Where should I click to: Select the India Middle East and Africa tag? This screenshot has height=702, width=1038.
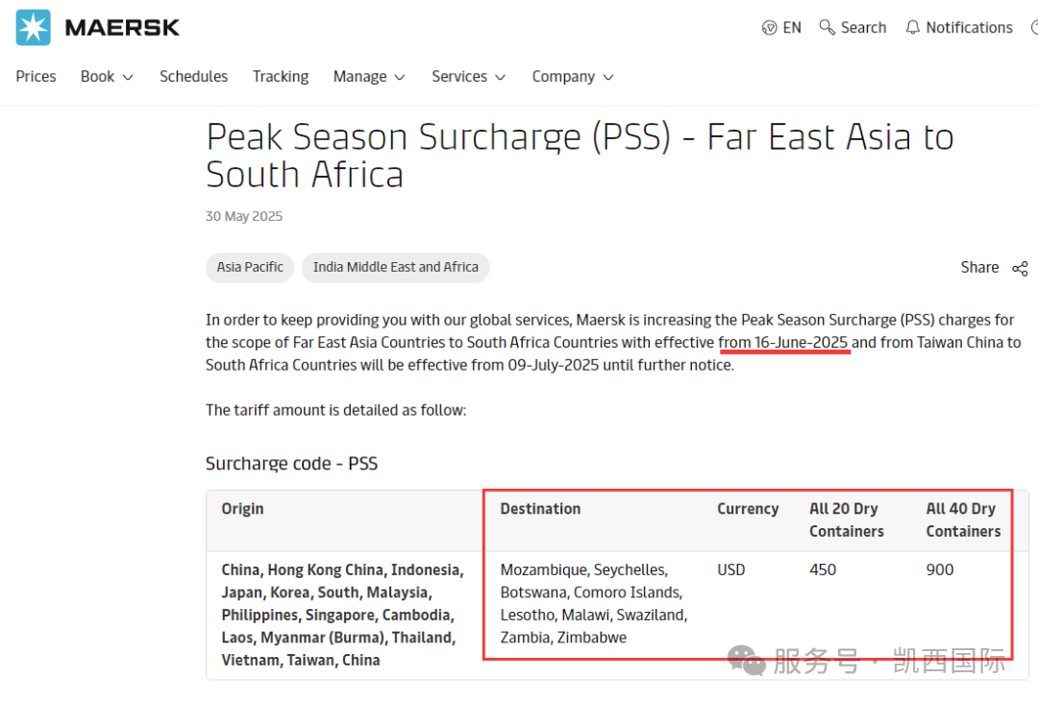[x=395, y=267]
